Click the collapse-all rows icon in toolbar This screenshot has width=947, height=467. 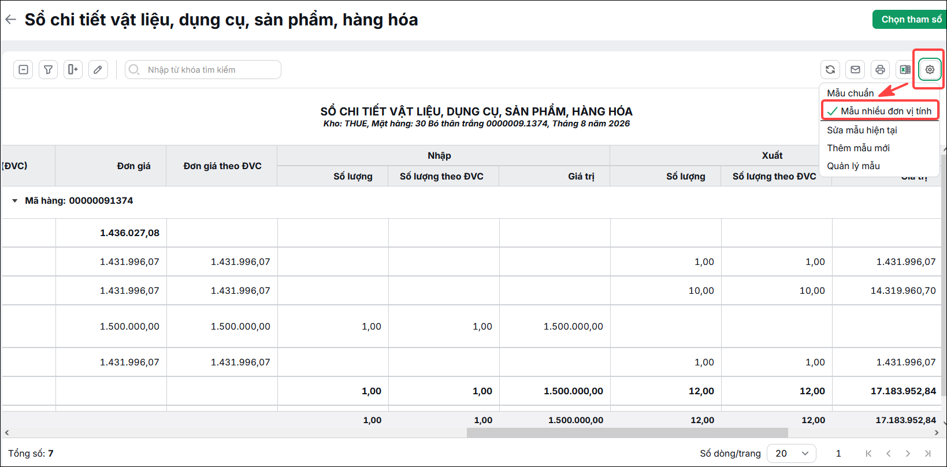(x=23, y=70)
